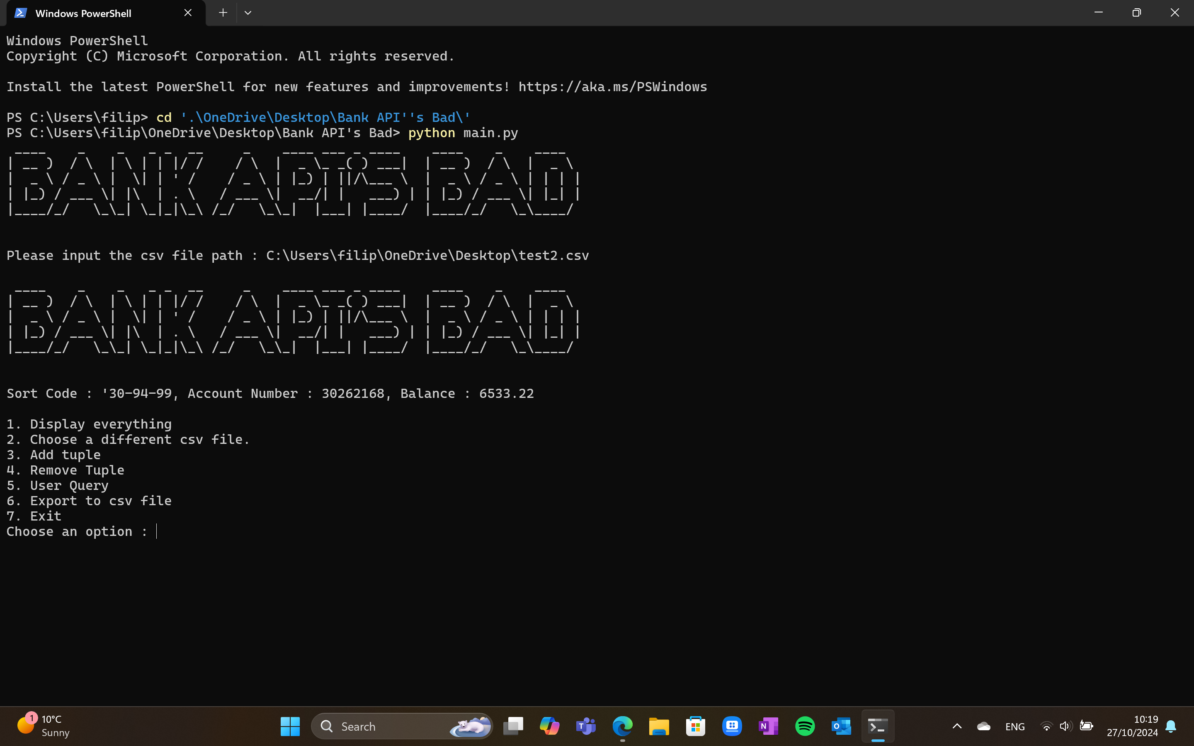
Task: Open the Windows Start menu
Action: [290, 726]
